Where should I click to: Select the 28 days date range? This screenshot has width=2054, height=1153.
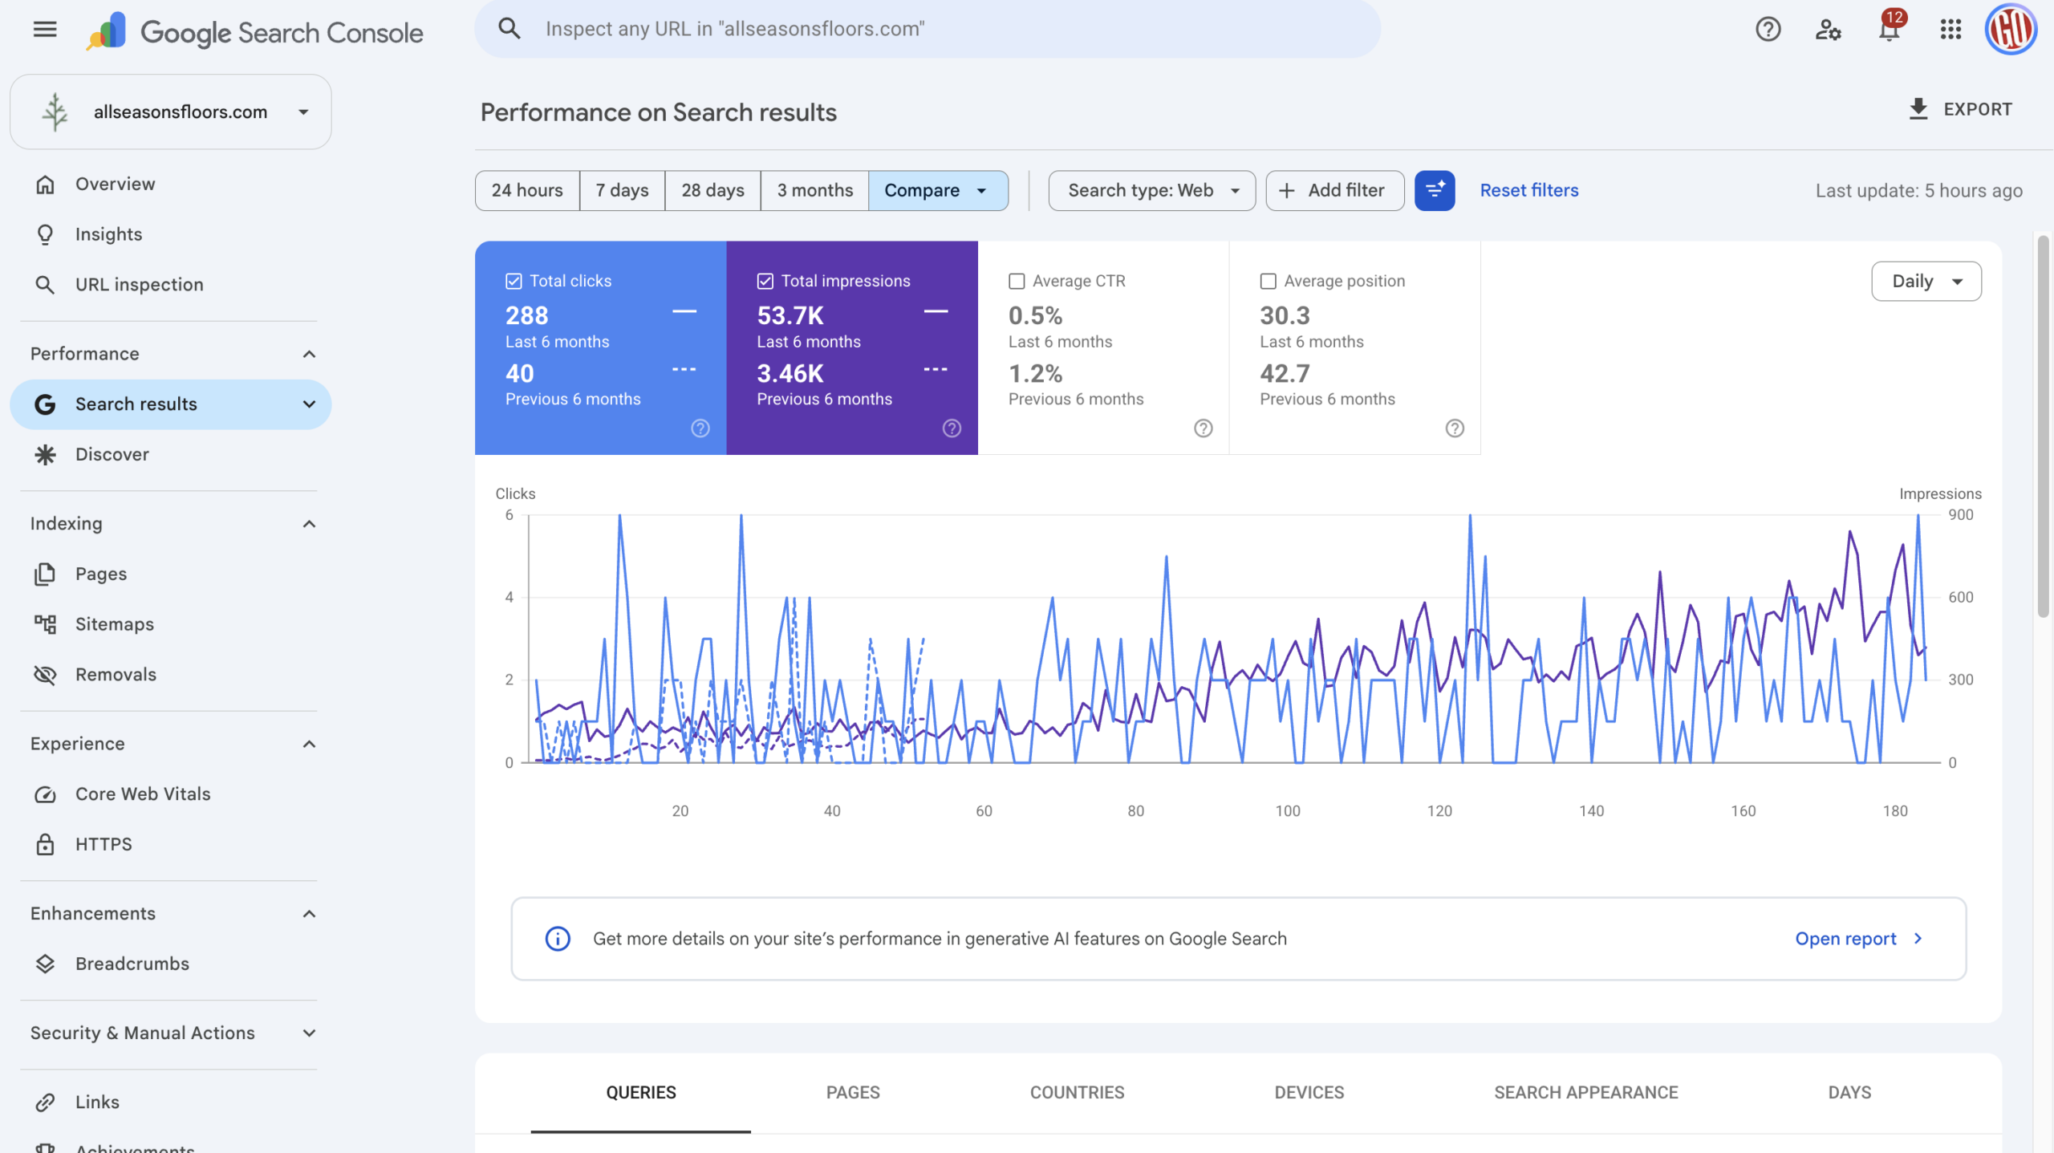coord(712,190)
